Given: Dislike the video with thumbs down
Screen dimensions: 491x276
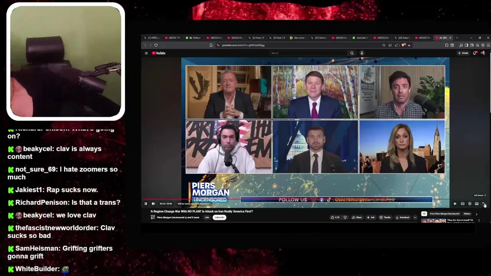Looking at the screenshot, I should click(x=345, y=217).
